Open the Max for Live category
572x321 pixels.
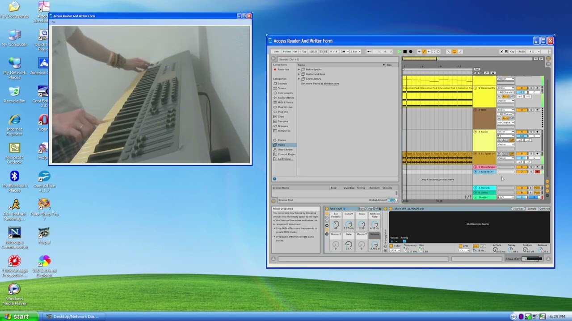pos(283,107)
